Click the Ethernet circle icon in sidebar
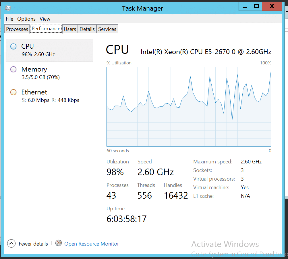 [x=13, y=92]
